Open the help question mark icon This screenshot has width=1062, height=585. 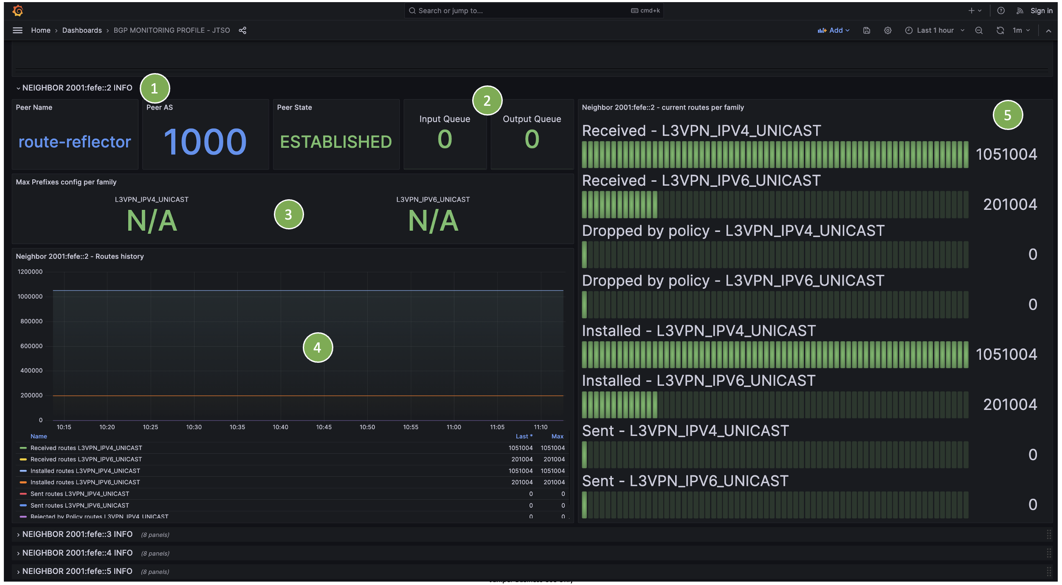coord(1001,11)
